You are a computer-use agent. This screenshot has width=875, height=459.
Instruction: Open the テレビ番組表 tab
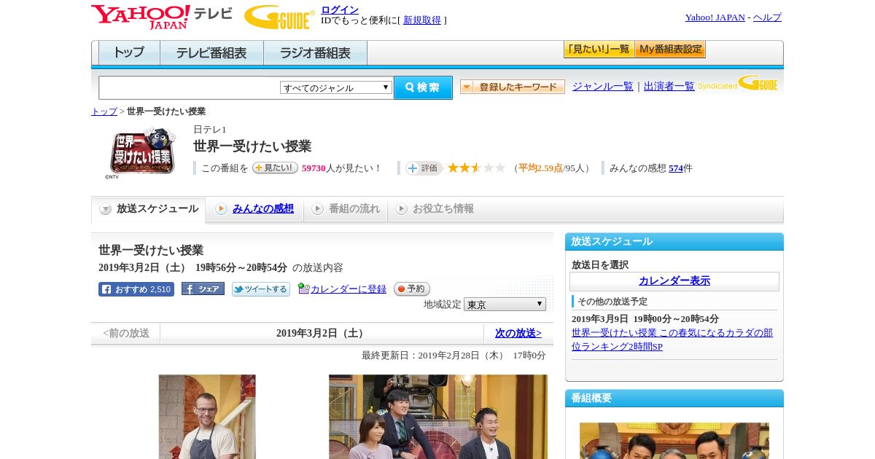pyautogui.click(x=211, y=53)
